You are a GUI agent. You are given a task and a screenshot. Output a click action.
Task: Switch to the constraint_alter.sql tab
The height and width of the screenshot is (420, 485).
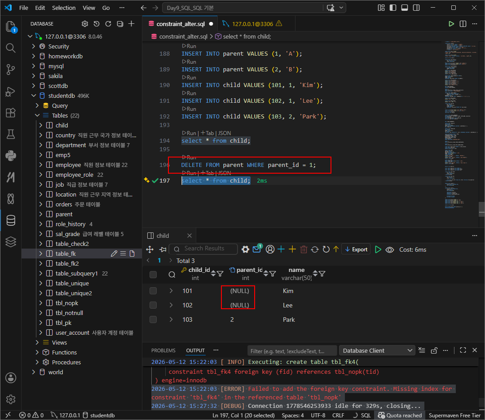[x=181, y=24]
